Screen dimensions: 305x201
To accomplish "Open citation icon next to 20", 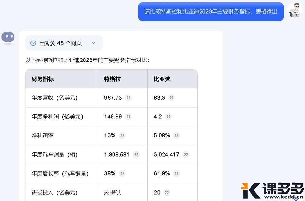I will click(167, 192).
